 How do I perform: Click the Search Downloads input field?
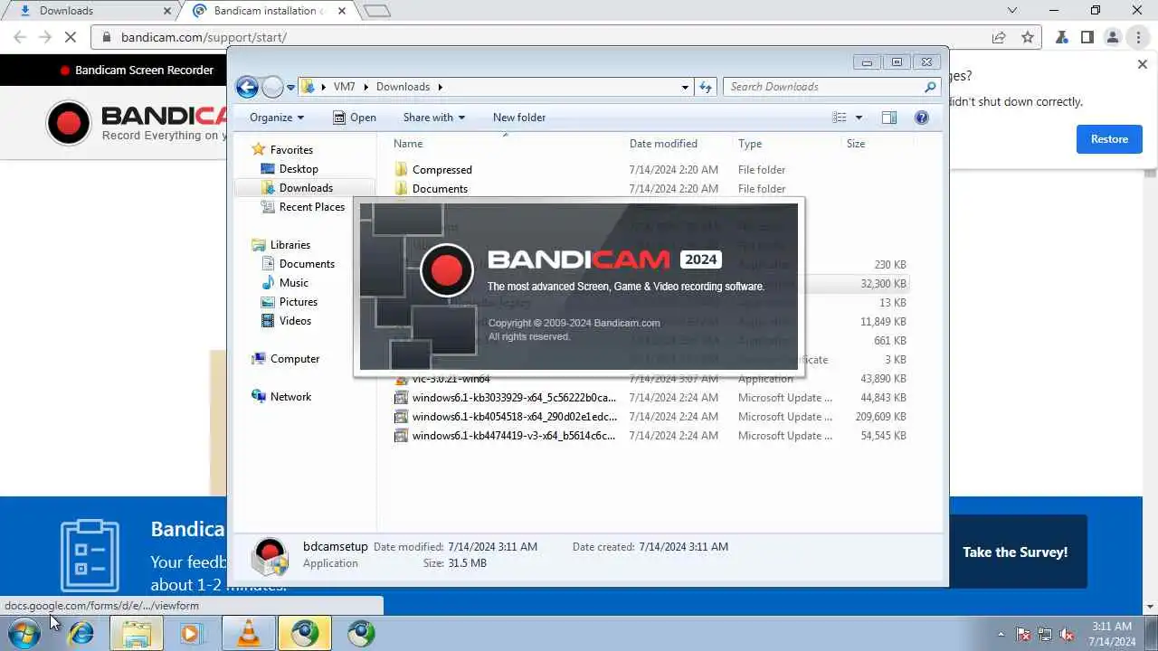point(823,87)
